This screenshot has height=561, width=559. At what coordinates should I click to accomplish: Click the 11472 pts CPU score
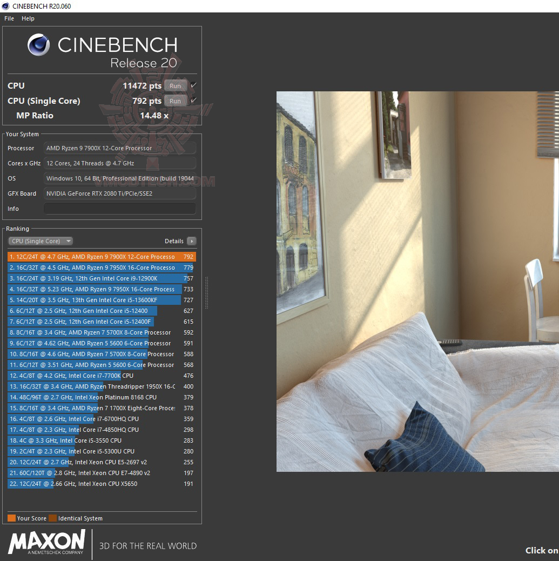(142, 86)
